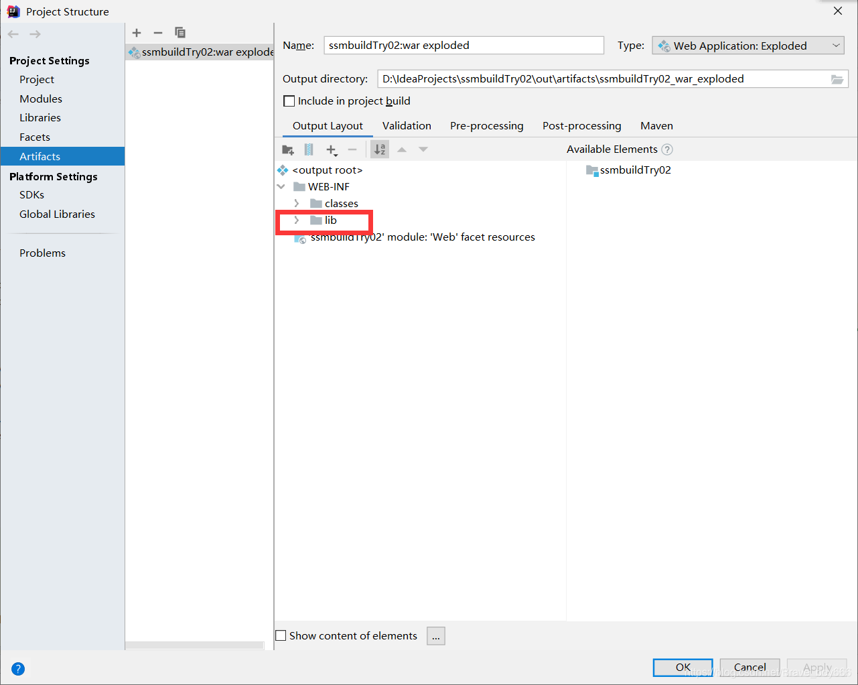Viewport: 858px width, 685px height.
Task: Click the OK button
Action: pos(683,668)
